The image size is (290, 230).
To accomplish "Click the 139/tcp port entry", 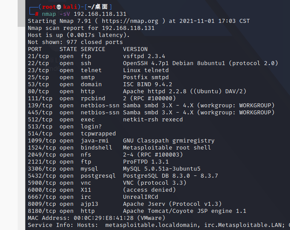I will [x=40, y=106].
